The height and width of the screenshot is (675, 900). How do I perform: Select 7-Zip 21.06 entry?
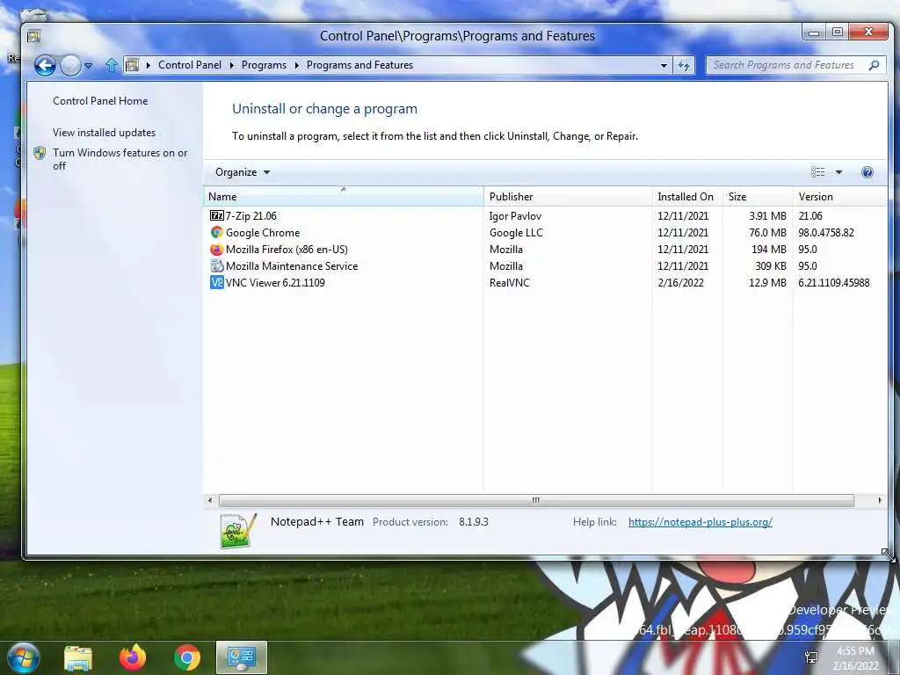click(250, 216)
